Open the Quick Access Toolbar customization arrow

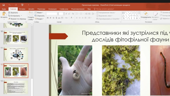28,5
